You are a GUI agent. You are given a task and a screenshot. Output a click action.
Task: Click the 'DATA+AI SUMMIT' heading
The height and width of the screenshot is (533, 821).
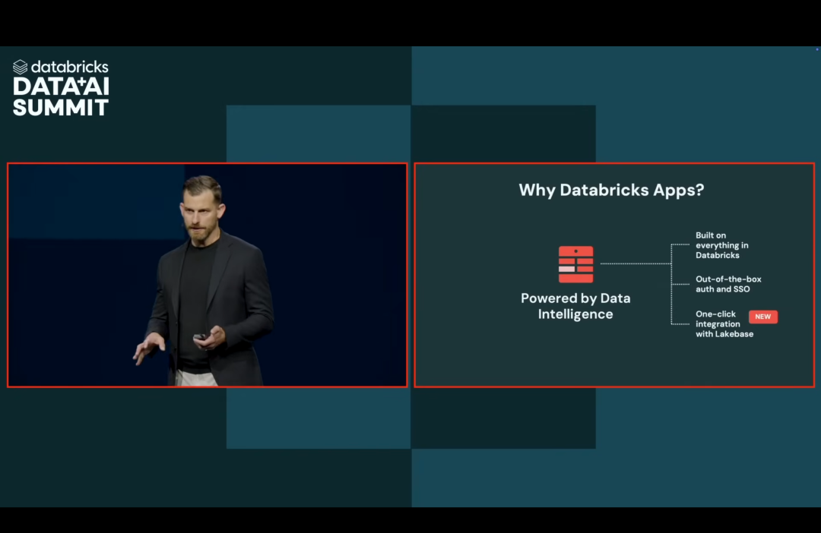pyautogui.click(x=61, y=96)
